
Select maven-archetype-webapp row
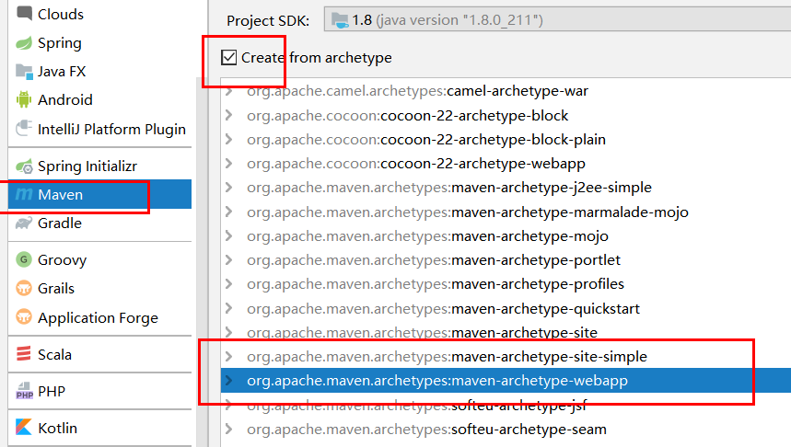coord(506,381)
